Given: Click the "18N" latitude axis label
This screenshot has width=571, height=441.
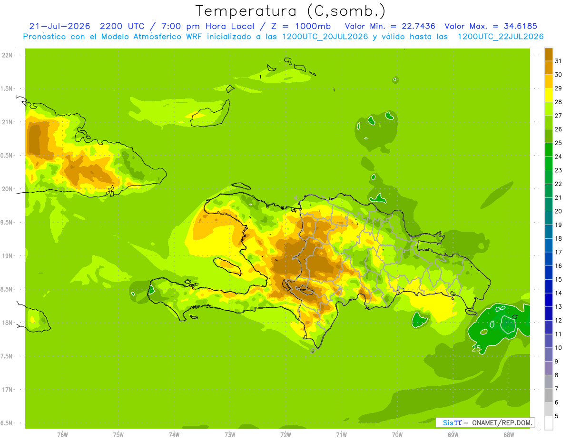Looking at the screenshot, I should 7,323.
